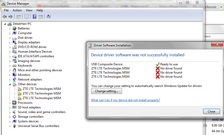Expand the Monitors node arrow
Screen dimensions: 224x135
[10, 75]
